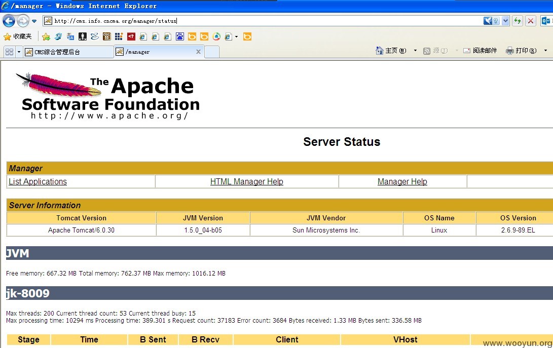Click the blue bird compatibility icon
Image resolution: width=553 pixels, height=348 pixels.
(488, 21)
